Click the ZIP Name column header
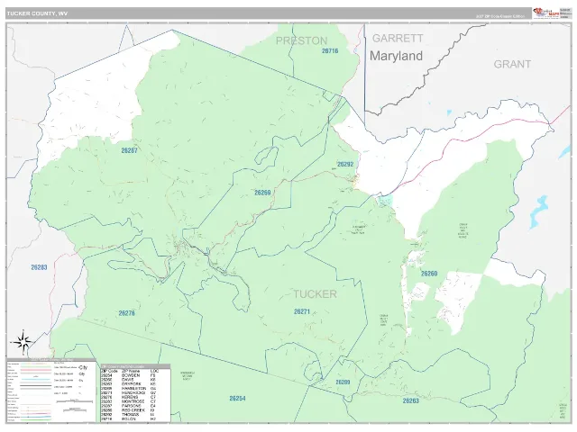 click(129, 371)
